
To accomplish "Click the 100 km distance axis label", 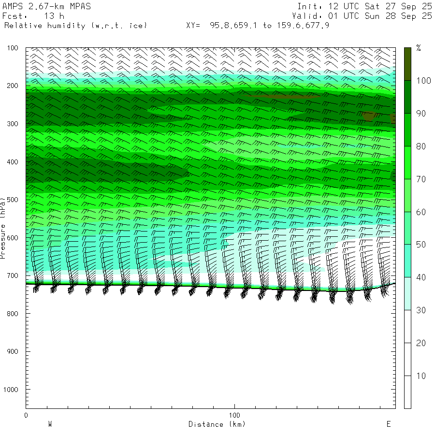I will coord(234,415).
